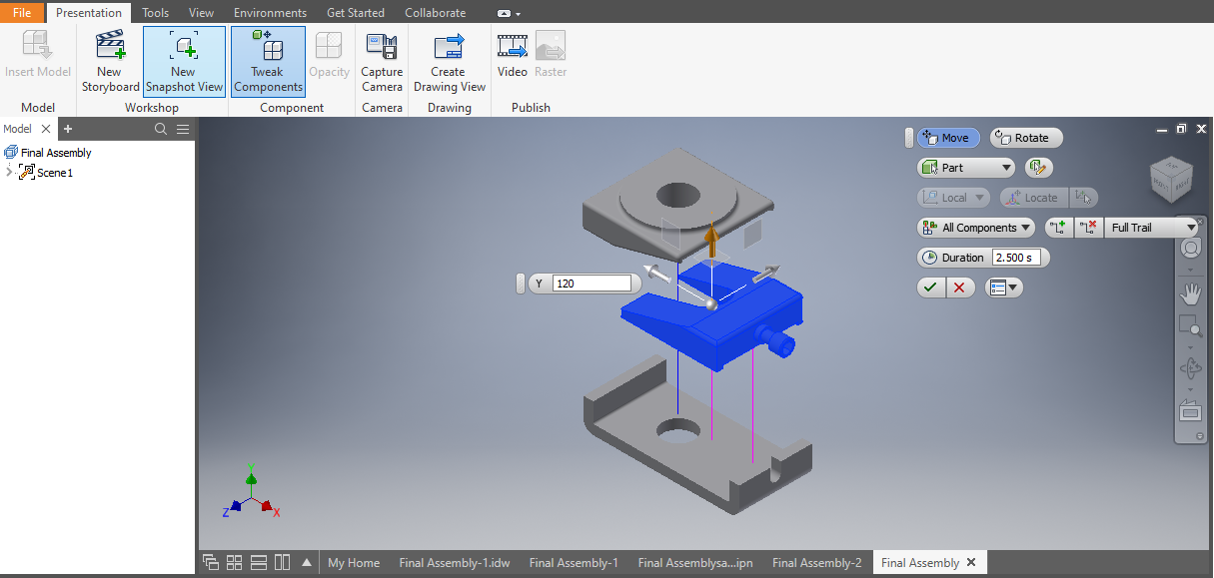The height and width of the screenshot is (578, 1214).
Task: Switch to the Final Assembly-2 document tab
Action: [x=816, y=562]
